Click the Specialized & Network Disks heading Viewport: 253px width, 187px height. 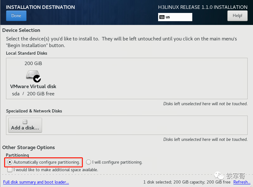pyautogui.click(x=34, y=111)
